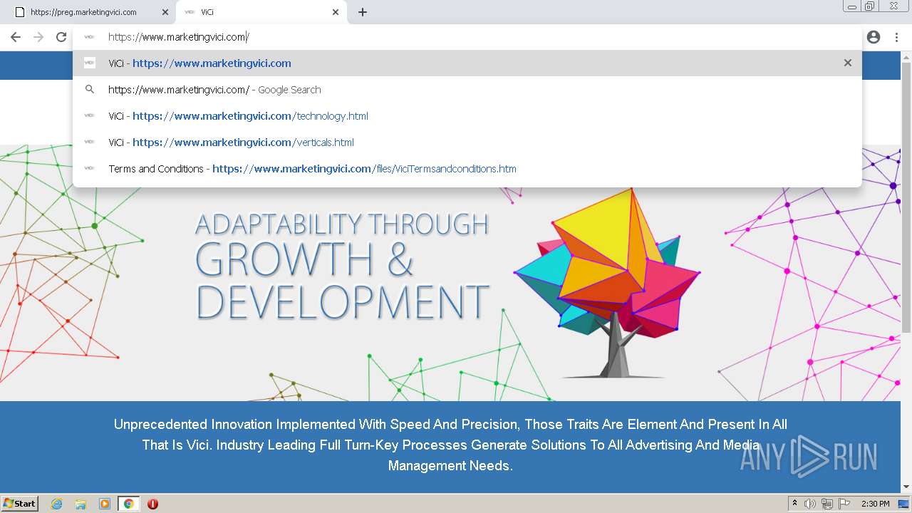Click the ViCi favicon of the technology.html suggestion
Image resolution: width=912 pixels, height=513 pixels.
(x=90, y=115)
